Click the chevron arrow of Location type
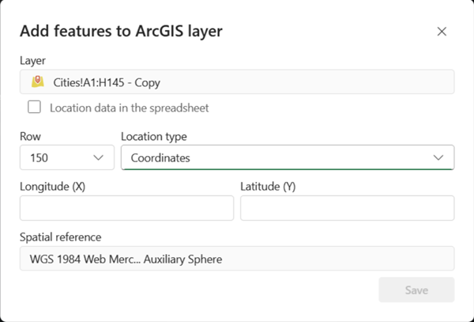Viewport: 474px width, 322px height. (x=439, y=157)
